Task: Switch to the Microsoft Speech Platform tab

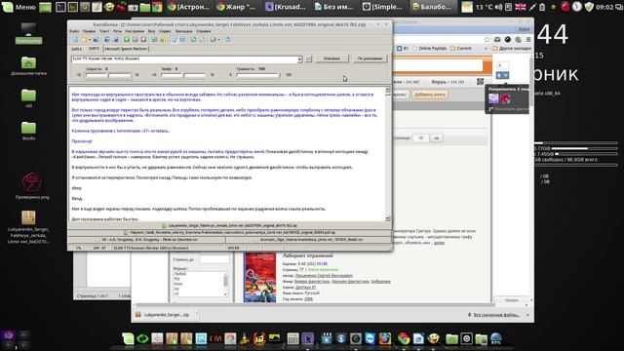Action: (x=126, y=49)
